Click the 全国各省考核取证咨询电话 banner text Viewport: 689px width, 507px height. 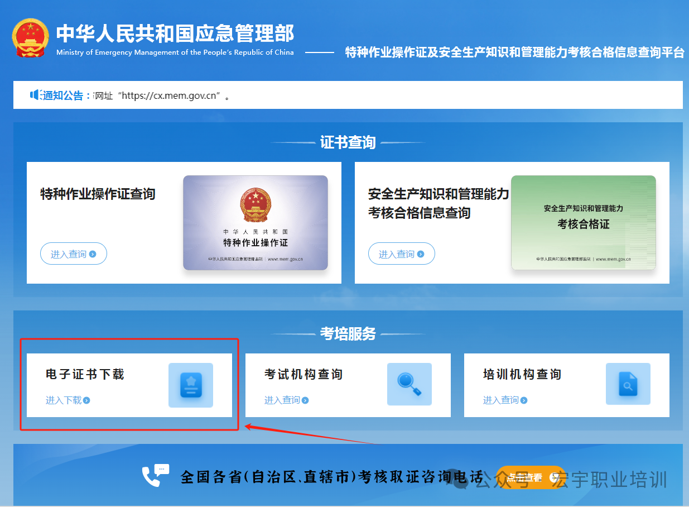(x=333, y=477)
